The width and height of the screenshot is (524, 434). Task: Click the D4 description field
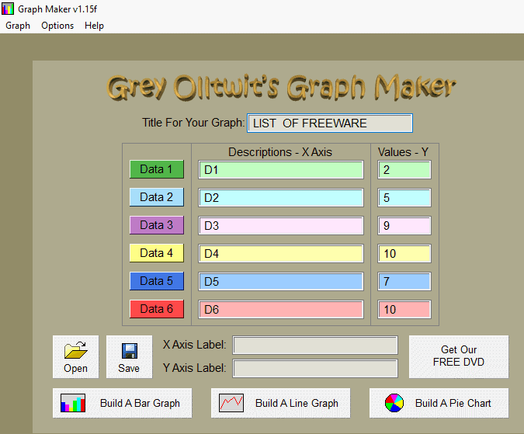(281, 254)
